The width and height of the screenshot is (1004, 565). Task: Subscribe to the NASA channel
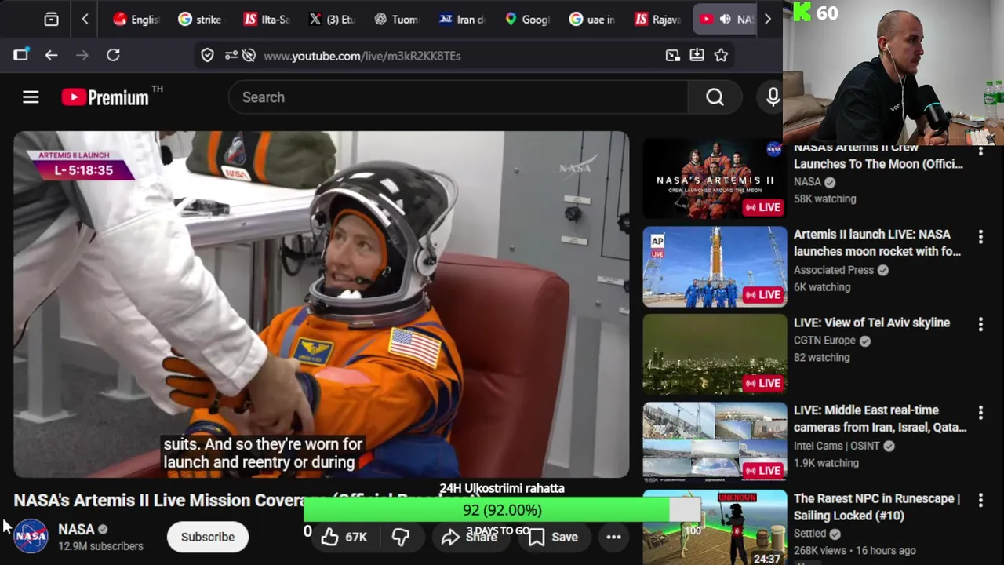coord(208,537)
